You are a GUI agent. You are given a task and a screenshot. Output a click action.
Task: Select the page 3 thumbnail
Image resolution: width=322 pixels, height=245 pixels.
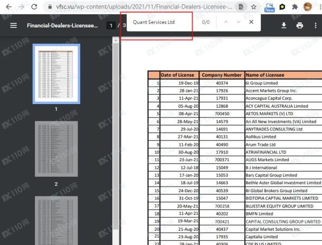point(56,220)
